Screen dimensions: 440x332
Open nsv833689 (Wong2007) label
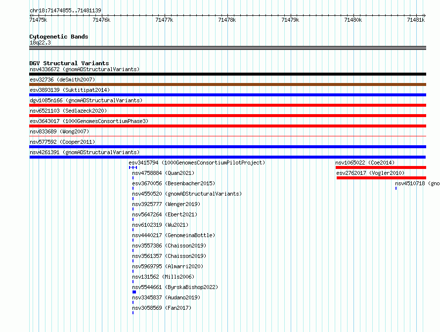point(59,131)
